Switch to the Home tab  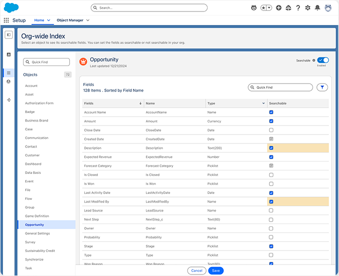(x=39, y=20)
